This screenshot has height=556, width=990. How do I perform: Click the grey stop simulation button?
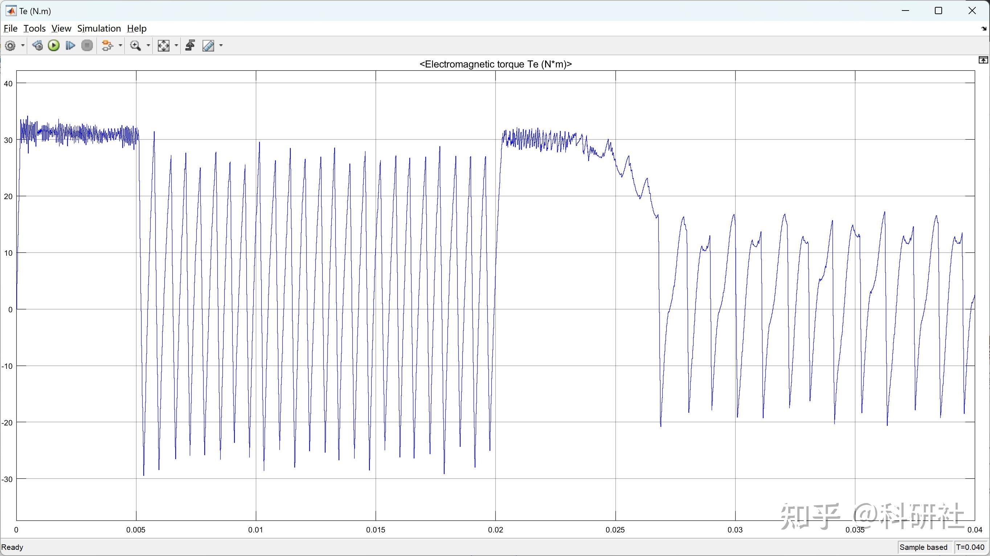click(x=87, y=46)
